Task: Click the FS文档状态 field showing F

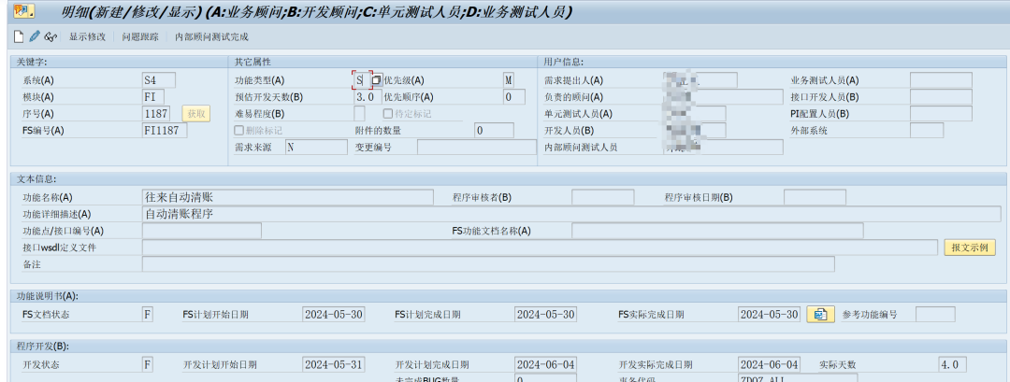Action: tap(148, 315)
